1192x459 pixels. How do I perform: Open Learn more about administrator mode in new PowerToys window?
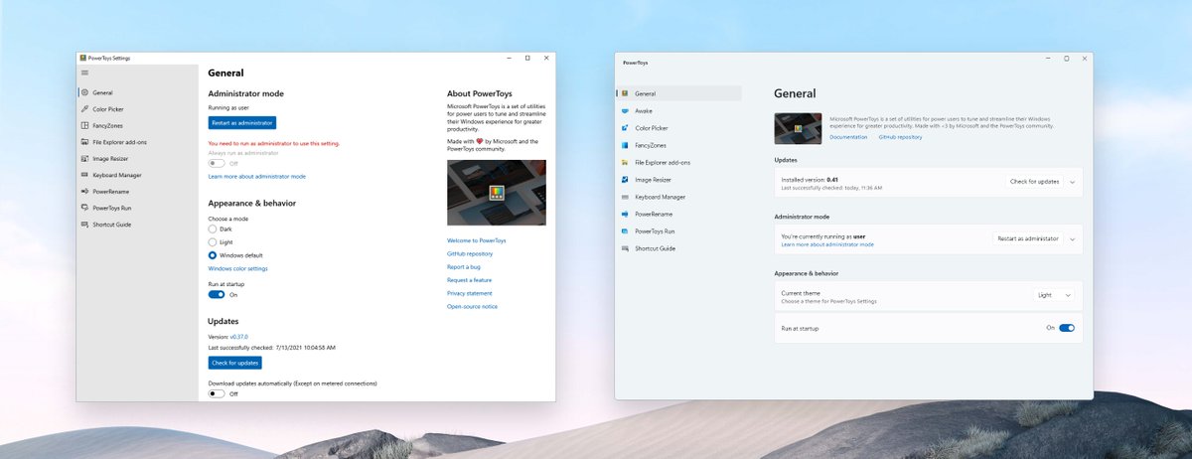tap(827, 243)
